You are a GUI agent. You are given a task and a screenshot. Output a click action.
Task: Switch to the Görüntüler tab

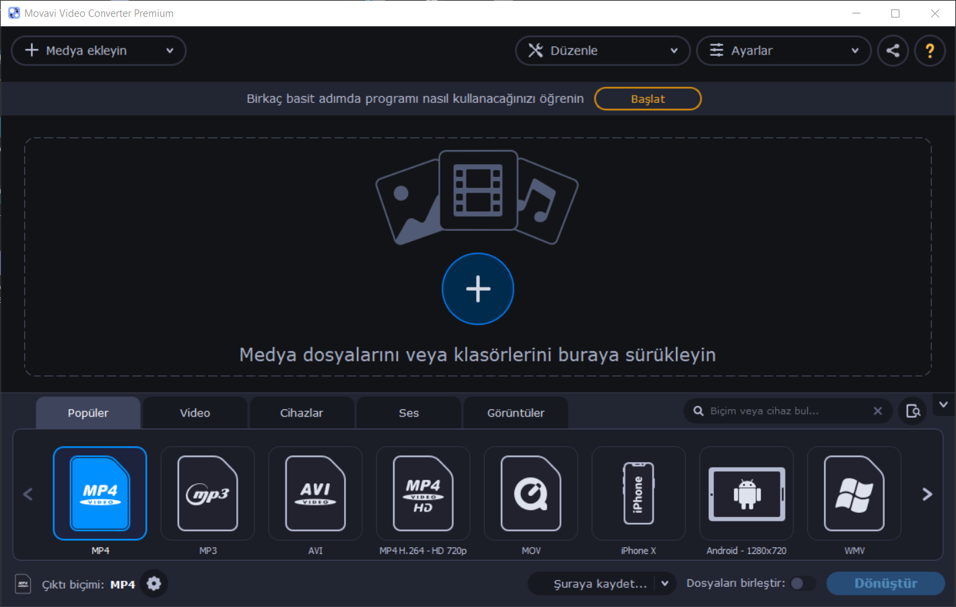pos(516,413)
